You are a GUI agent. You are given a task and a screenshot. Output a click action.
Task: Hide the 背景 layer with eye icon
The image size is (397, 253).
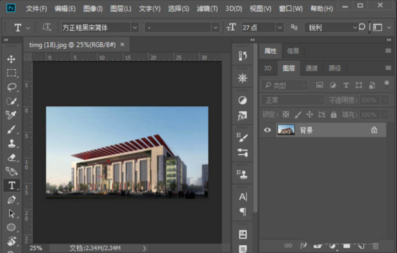(268, 130)
